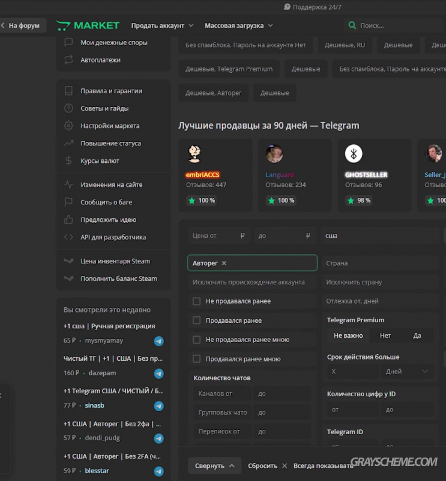446x481 pixels.
Task: Click the Повышение статуса trend icon
Action: tap(68, 143)
